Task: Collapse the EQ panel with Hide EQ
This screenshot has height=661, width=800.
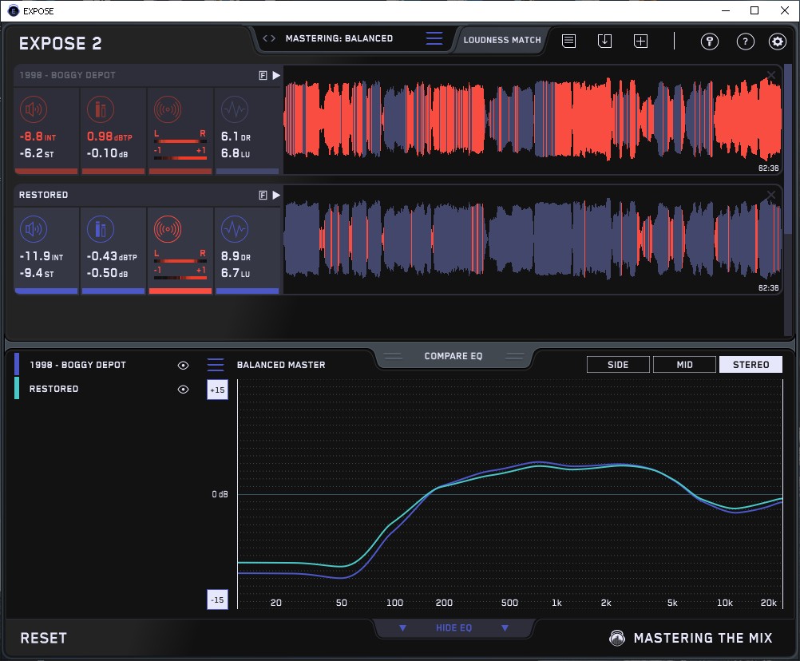Action: (x=453, y=628)
